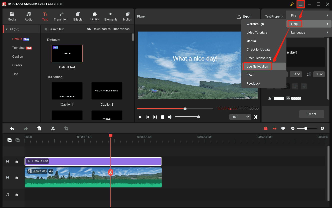Undo the last edit

(x=12, y=128)
